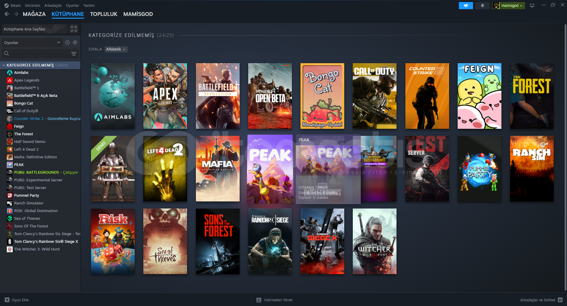Open the Apex Legends cover art
The height and width of the screenshot is (306, 567).
click(x=165, y=96)
